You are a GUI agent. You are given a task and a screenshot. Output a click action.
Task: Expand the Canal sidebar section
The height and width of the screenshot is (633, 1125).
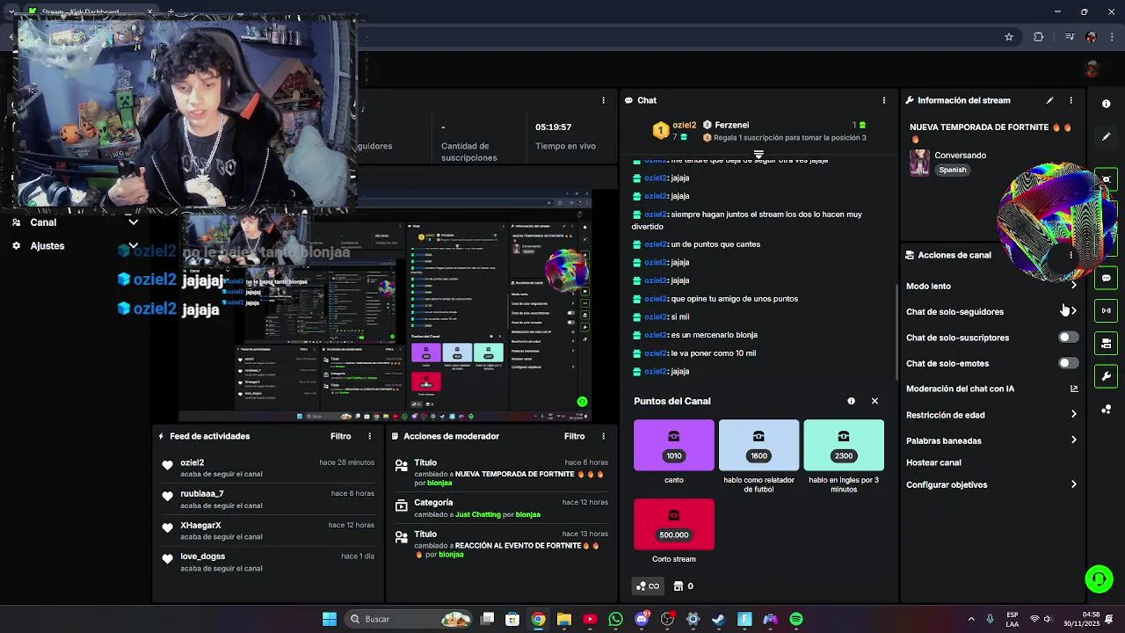[x=133, y=222]
